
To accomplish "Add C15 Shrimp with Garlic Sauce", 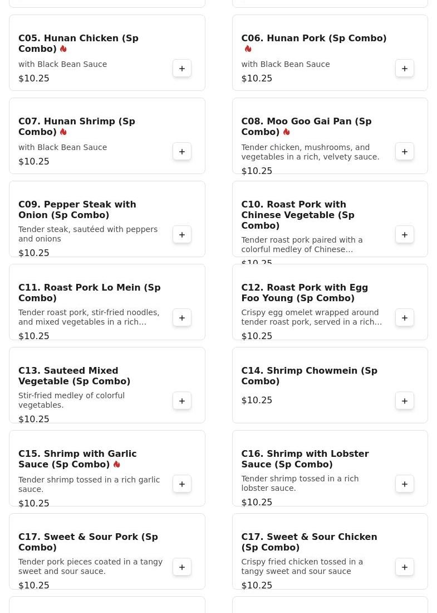I will (x=182, y=484).
